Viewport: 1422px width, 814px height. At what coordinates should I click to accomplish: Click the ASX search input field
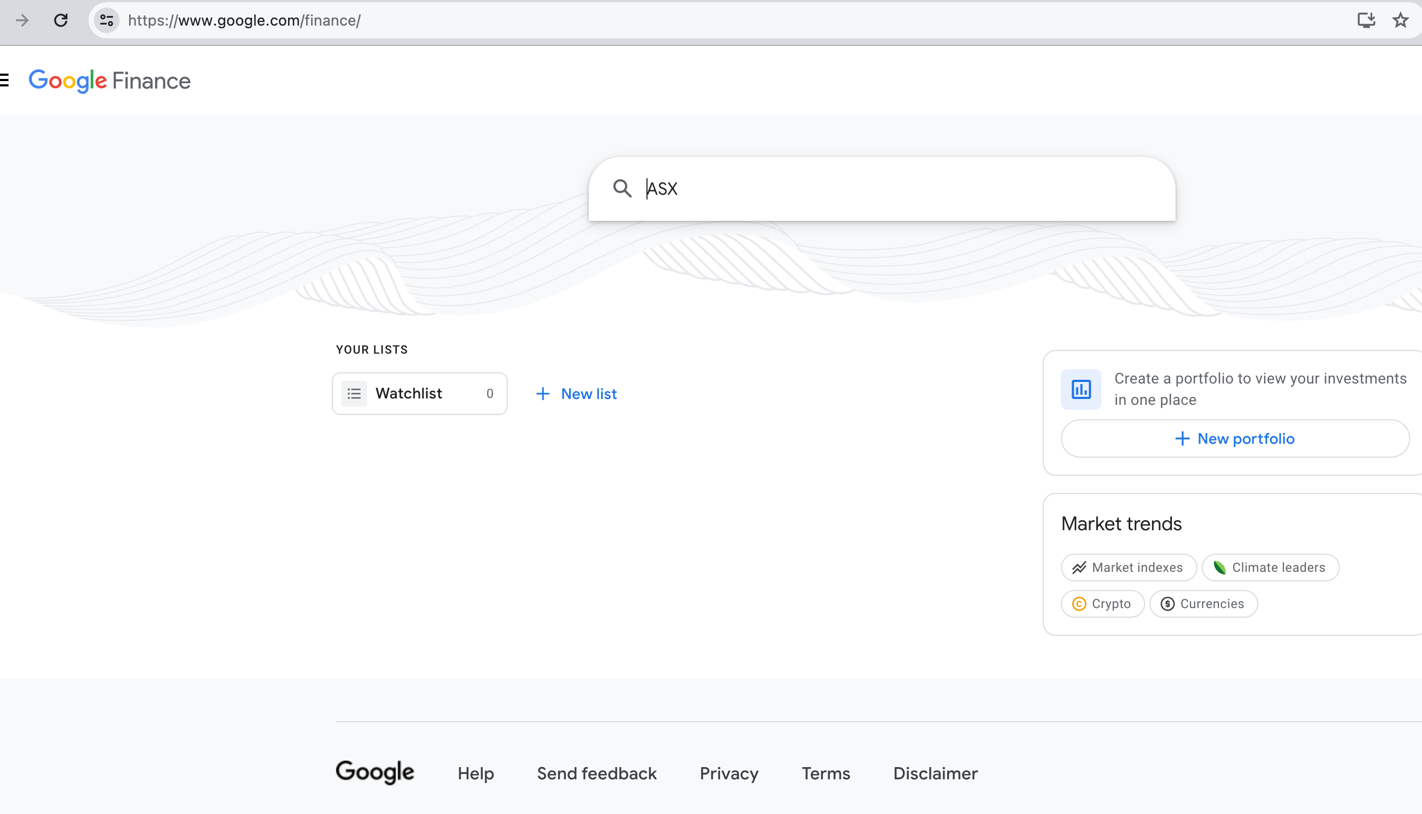(782, 189)
